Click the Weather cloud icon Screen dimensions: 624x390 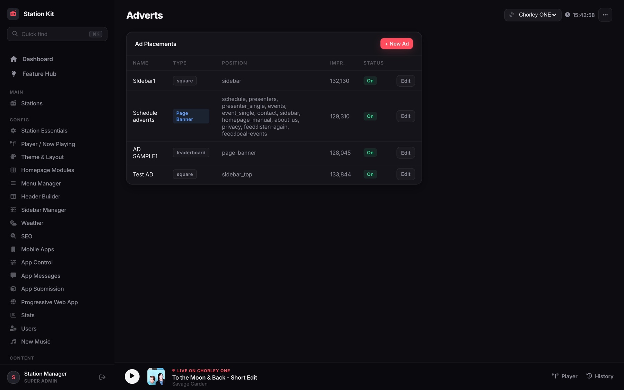coord(13,223)
